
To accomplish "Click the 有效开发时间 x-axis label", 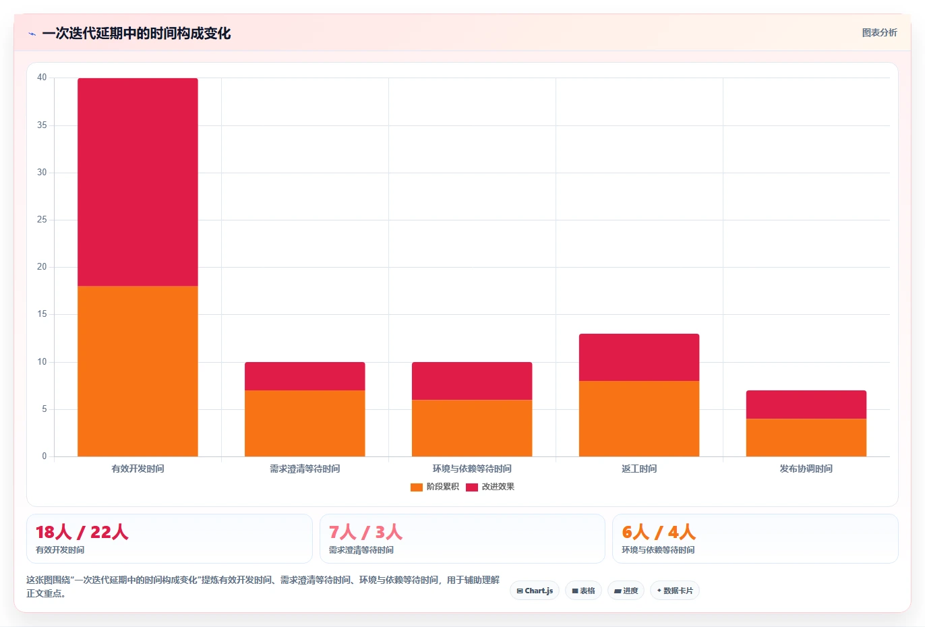I will (138, 469).
